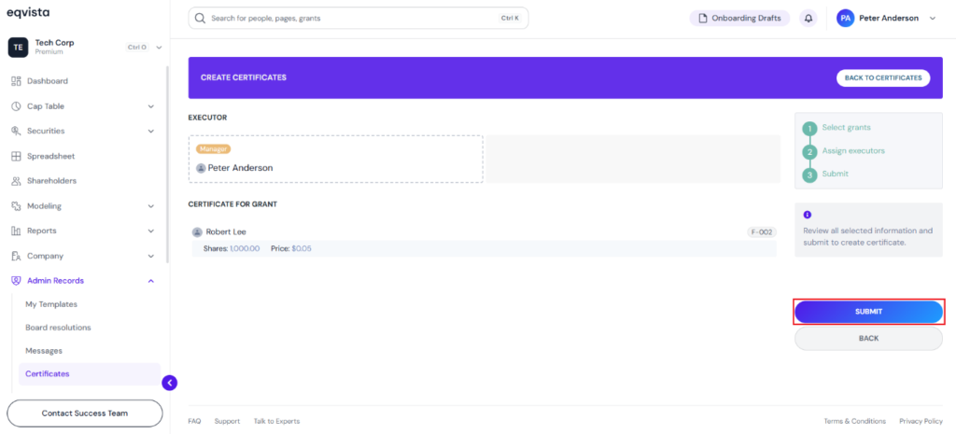
Task: Click the Ctrl K shortcut badge
Action: [510, 19]
